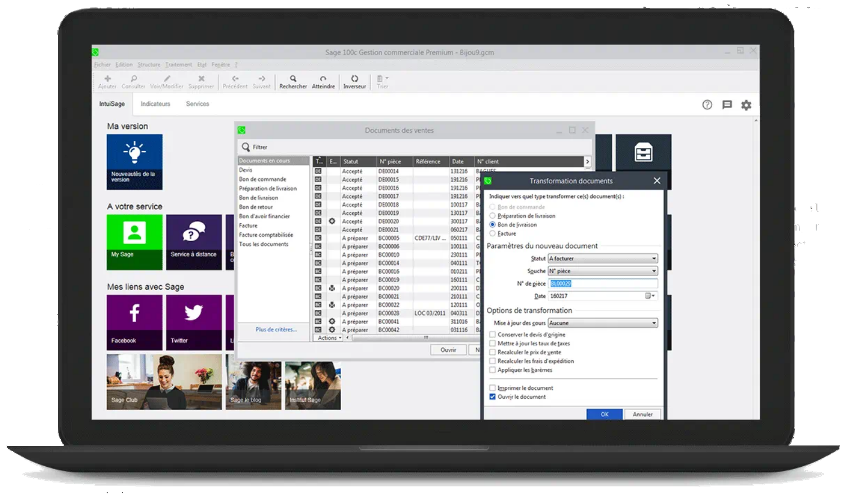Screen dimensions: 863x496
Task: Switch to the Indicateurs tab
Action: (155, 103)
